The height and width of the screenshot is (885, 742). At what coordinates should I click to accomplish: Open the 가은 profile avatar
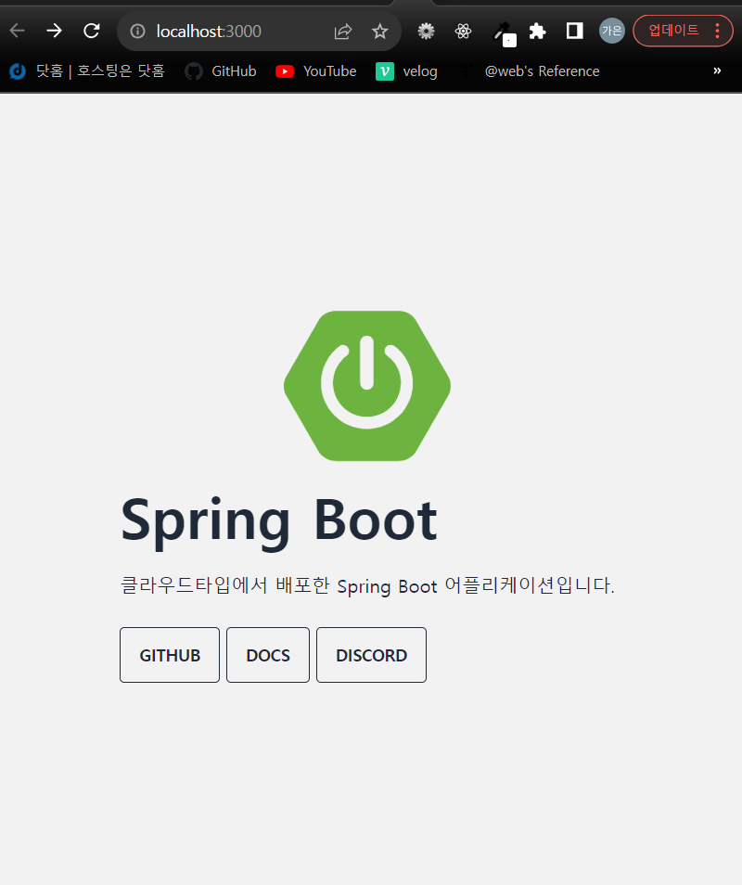click(x=611, y=31)
